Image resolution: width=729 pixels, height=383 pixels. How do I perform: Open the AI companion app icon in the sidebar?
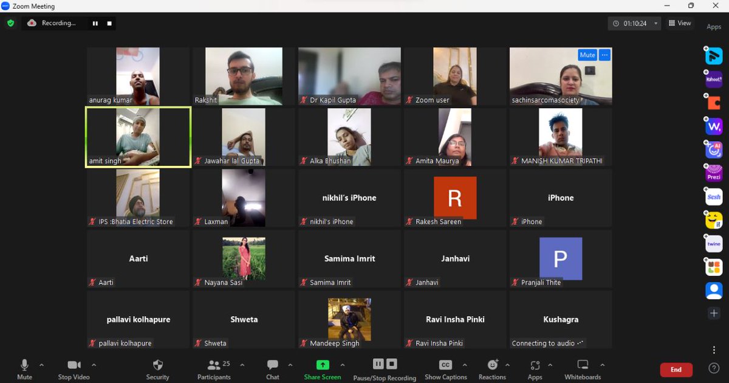(714, 150)
